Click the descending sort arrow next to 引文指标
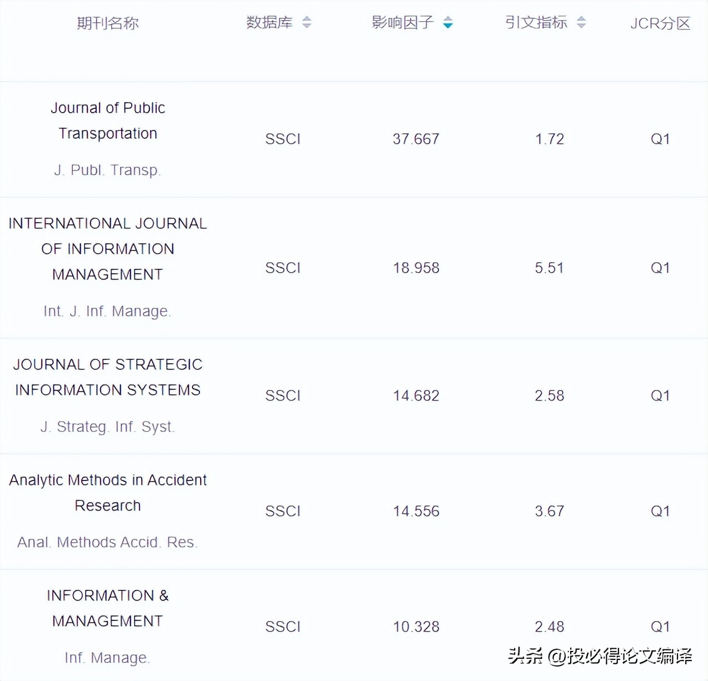 point(581,26)
